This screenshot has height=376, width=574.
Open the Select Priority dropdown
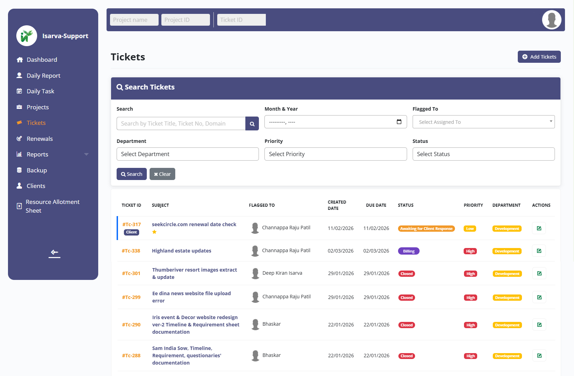pos(335,154)
